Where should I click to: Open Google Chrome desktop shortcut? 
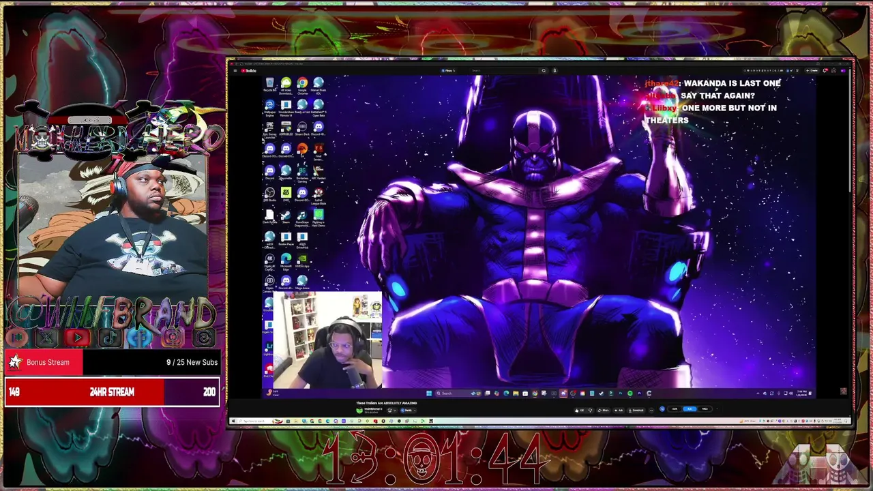pyautogui.click(x=302, y=87)
